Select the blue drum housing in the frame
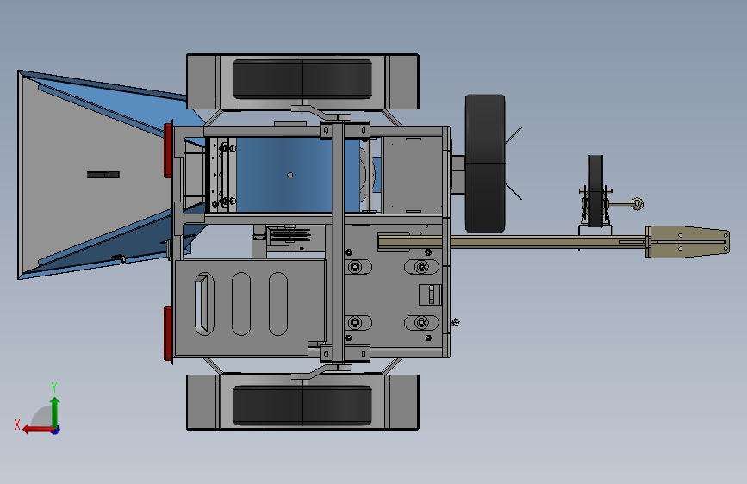747x484 pixels. click(298, 174)
